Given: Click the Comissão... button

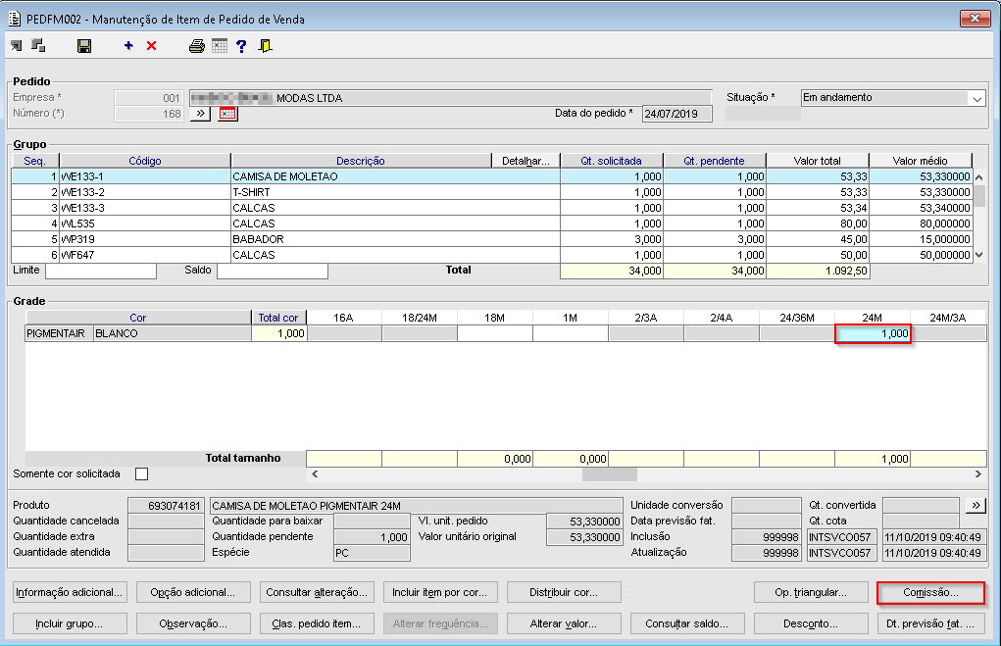Looking at the screenshot, I should click(x=930, y=593).
